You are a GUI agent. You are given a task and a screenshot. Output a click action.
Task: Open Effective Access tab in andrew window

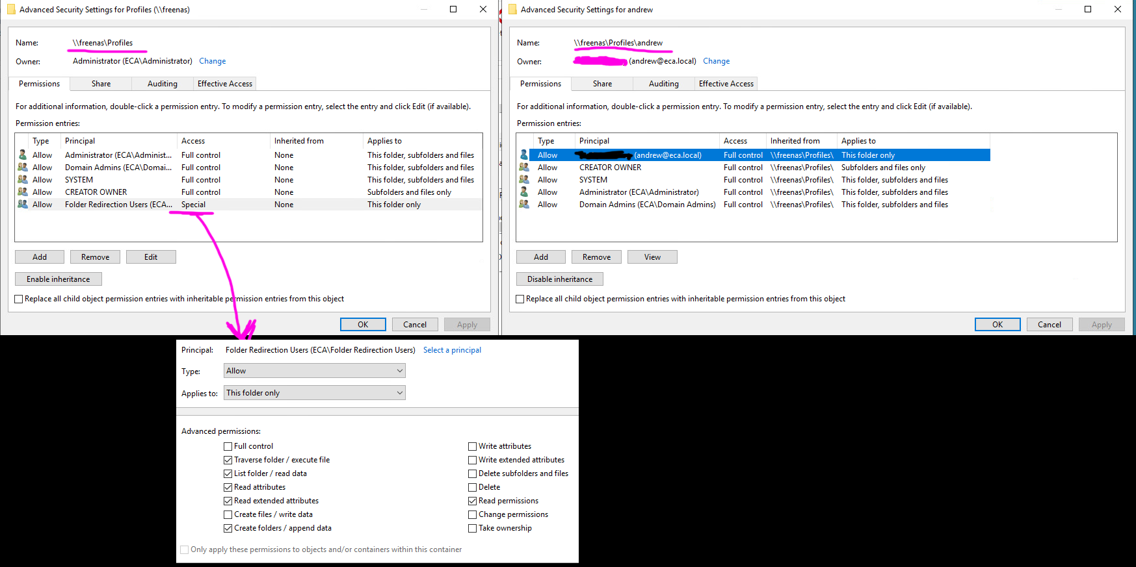click(726, 84)
